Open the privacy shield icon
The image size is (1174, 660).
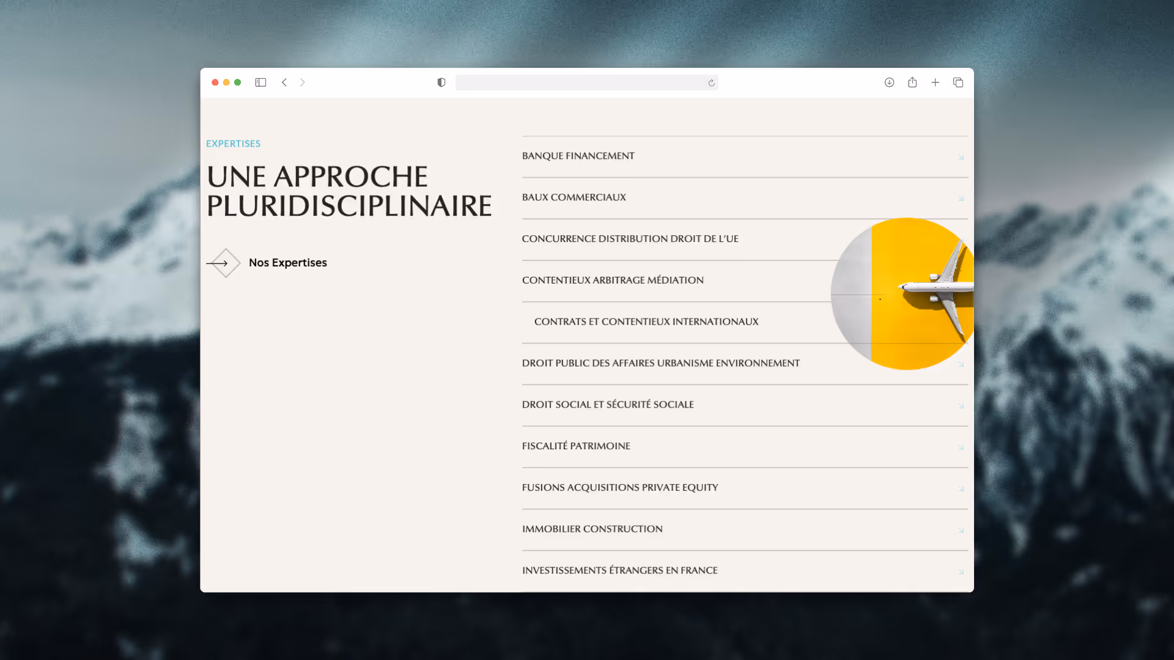click(x=441, y=82)
